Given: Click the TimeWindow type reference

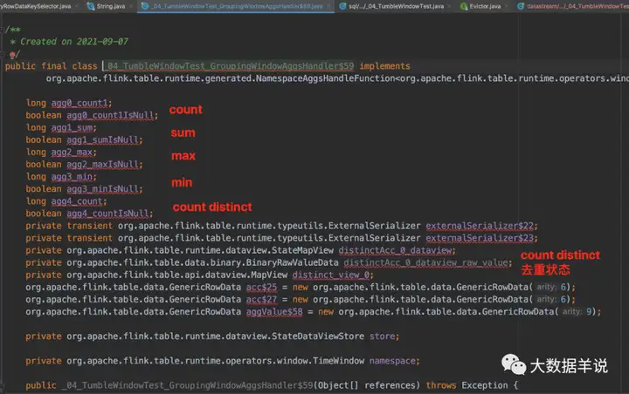Looking at the screenshot, I should [339, 361].
